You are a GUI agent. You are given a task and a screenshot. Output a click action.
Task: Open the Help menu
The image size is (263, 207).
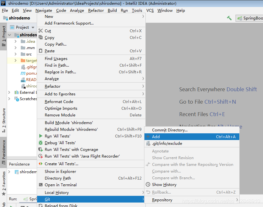pyautogui.click(x=181, y=11)
